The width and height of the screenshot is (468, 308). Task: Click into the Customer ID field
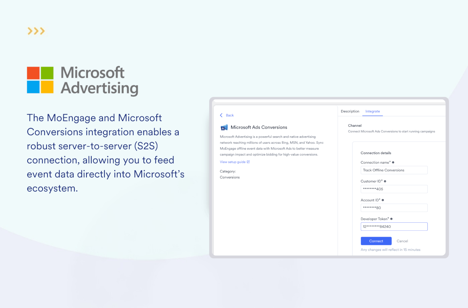(x=394, y=189)
